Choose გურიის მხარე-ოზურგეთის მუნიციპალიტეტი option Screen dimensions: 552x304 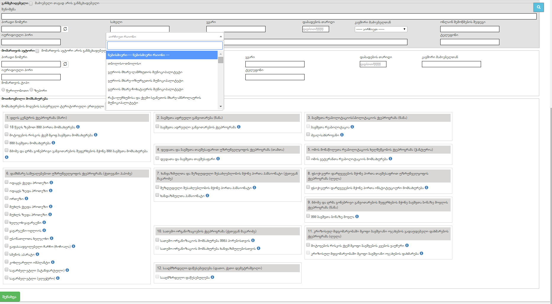[145, 80]
